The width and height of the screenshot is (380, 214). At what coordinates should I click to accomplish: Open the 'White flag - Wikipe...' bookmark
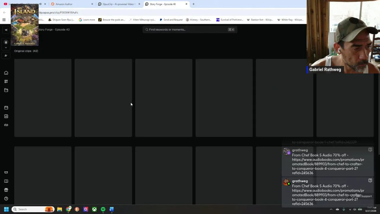point(290,20)
